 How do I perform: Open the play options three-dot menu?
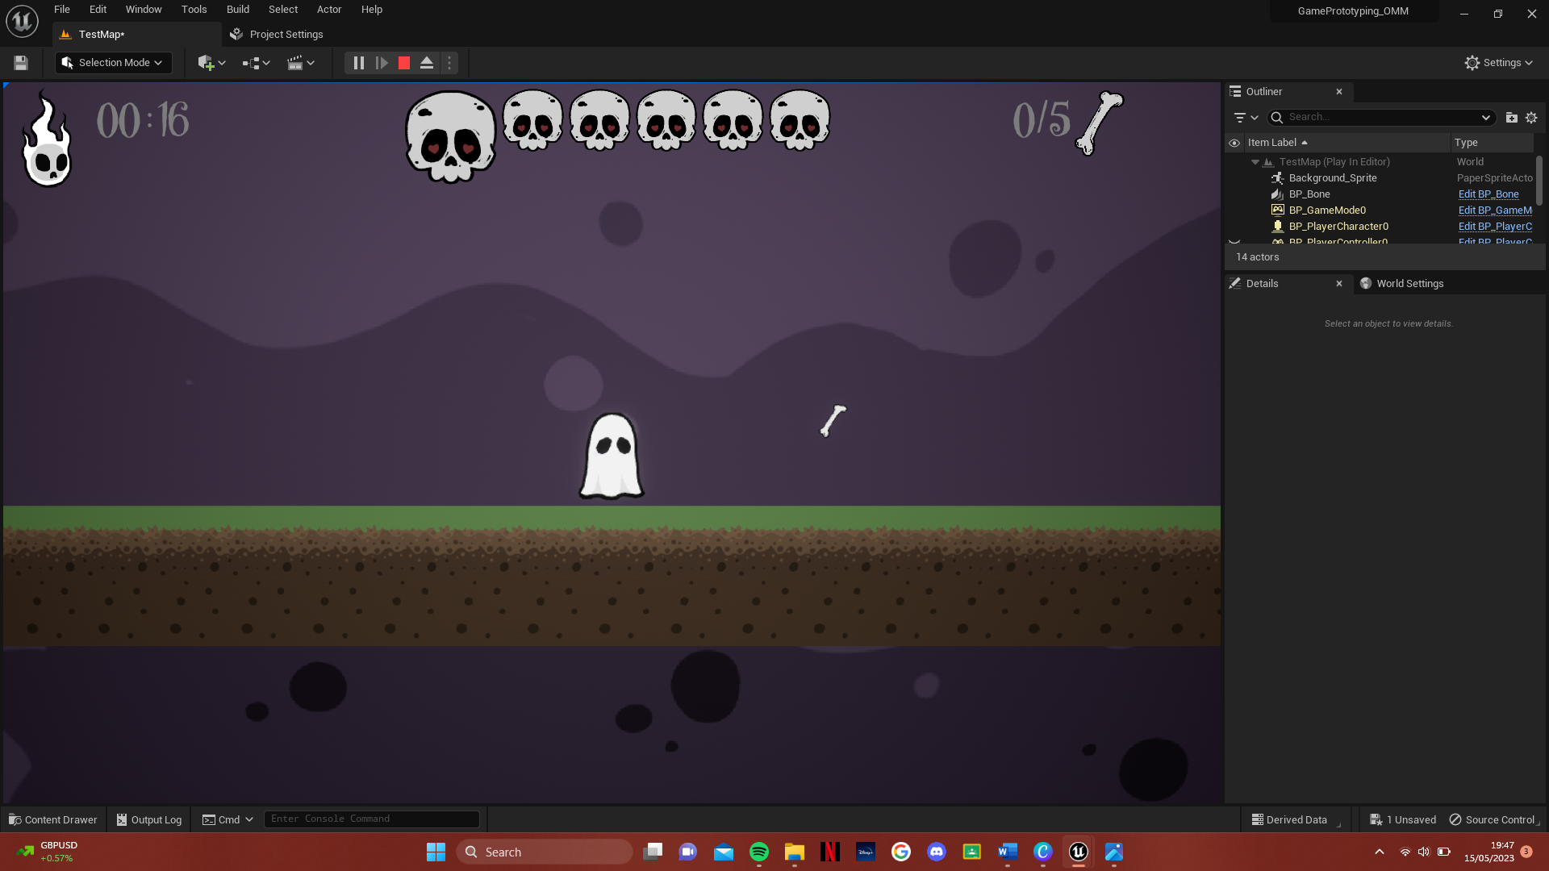click(449, 63)
